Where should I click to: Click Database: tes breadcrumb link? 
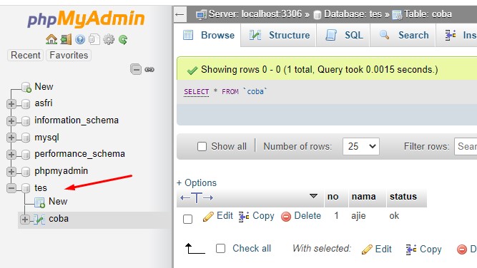[353, 14]
